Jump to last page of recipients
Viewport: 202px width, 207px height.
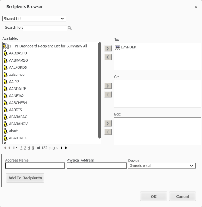click(66, 148)
